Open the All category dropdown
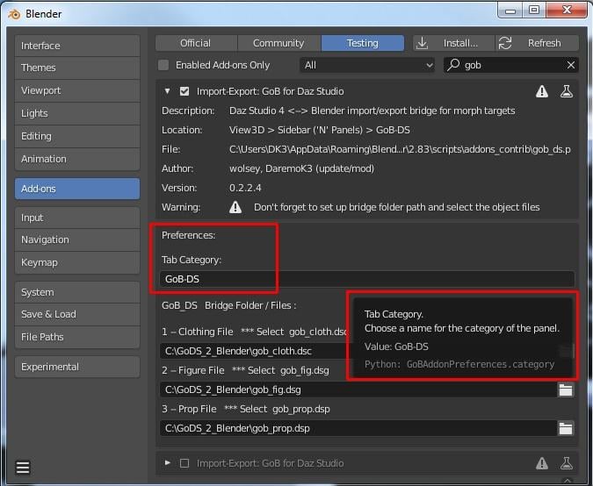Image resolution: width=593 pixels, height=486 pixels. (x=367, y=65)
